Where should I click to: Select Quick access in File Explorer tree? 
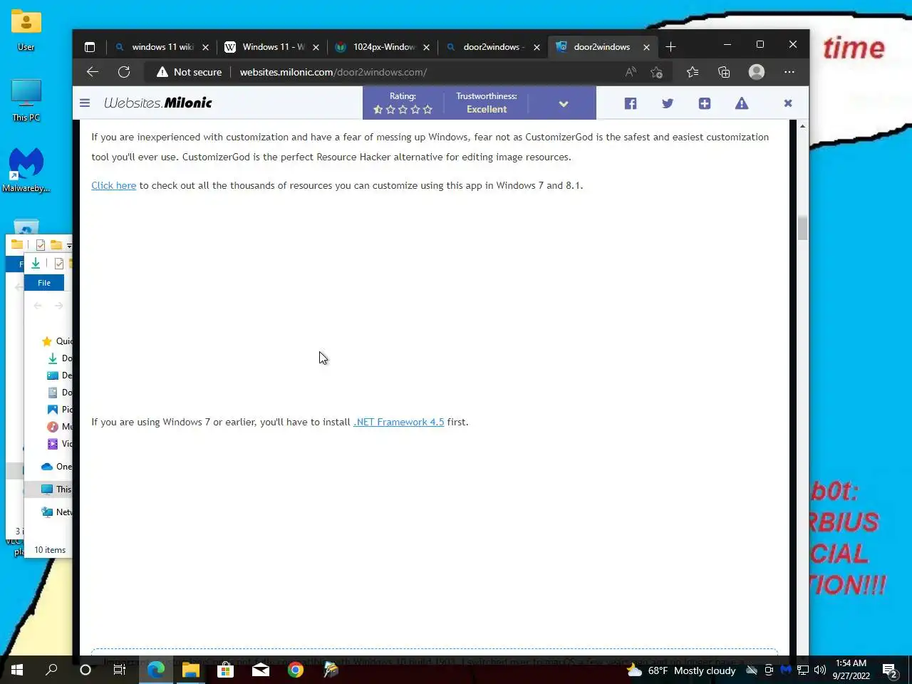pyautogui.click(x=57, y=341)
